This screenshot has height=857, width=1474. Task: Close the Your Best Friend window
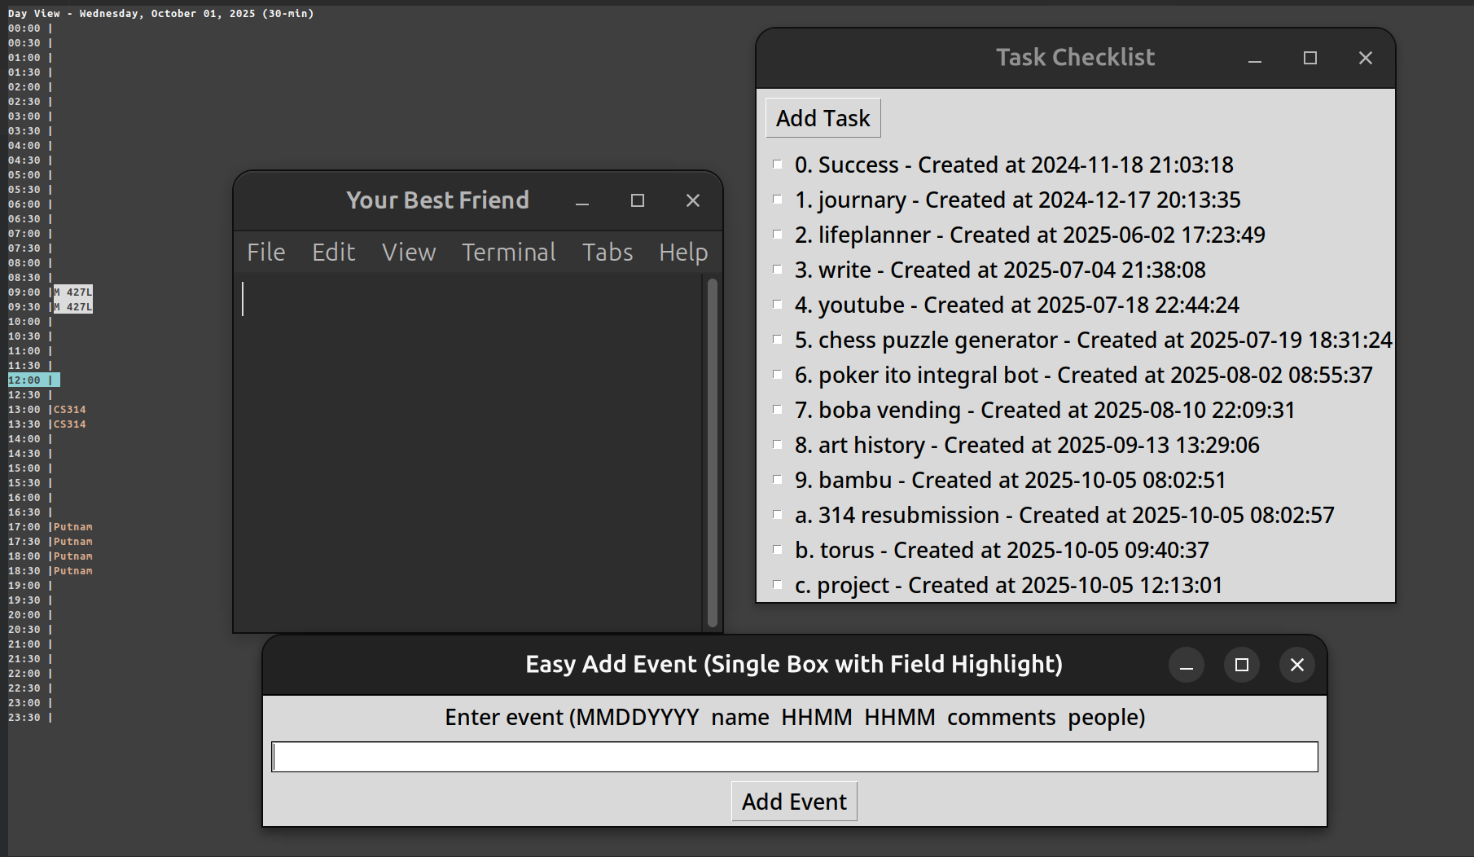(x=693, y=200)
